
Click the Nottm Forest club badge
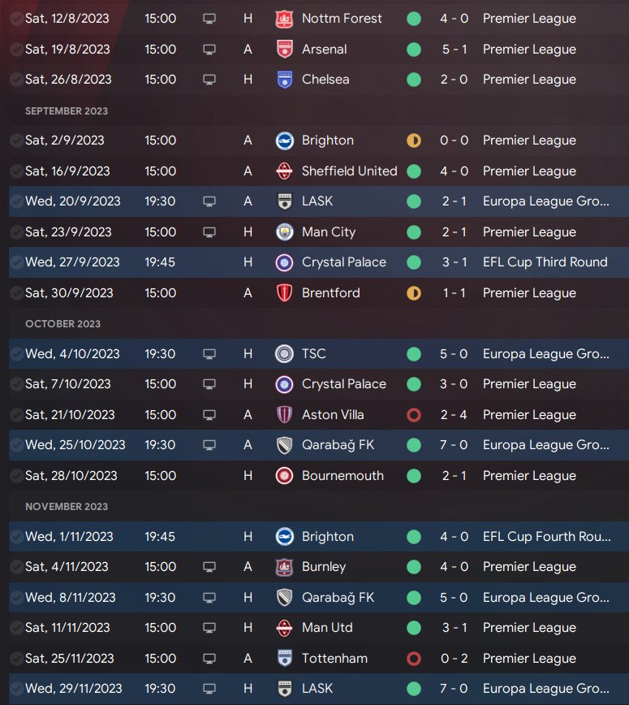point(284,19)
